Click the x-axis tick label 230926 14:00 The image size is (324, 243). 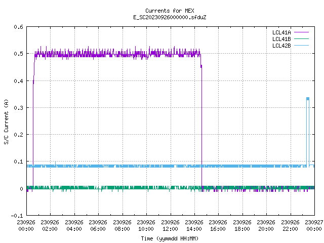(x=194, y=225)
